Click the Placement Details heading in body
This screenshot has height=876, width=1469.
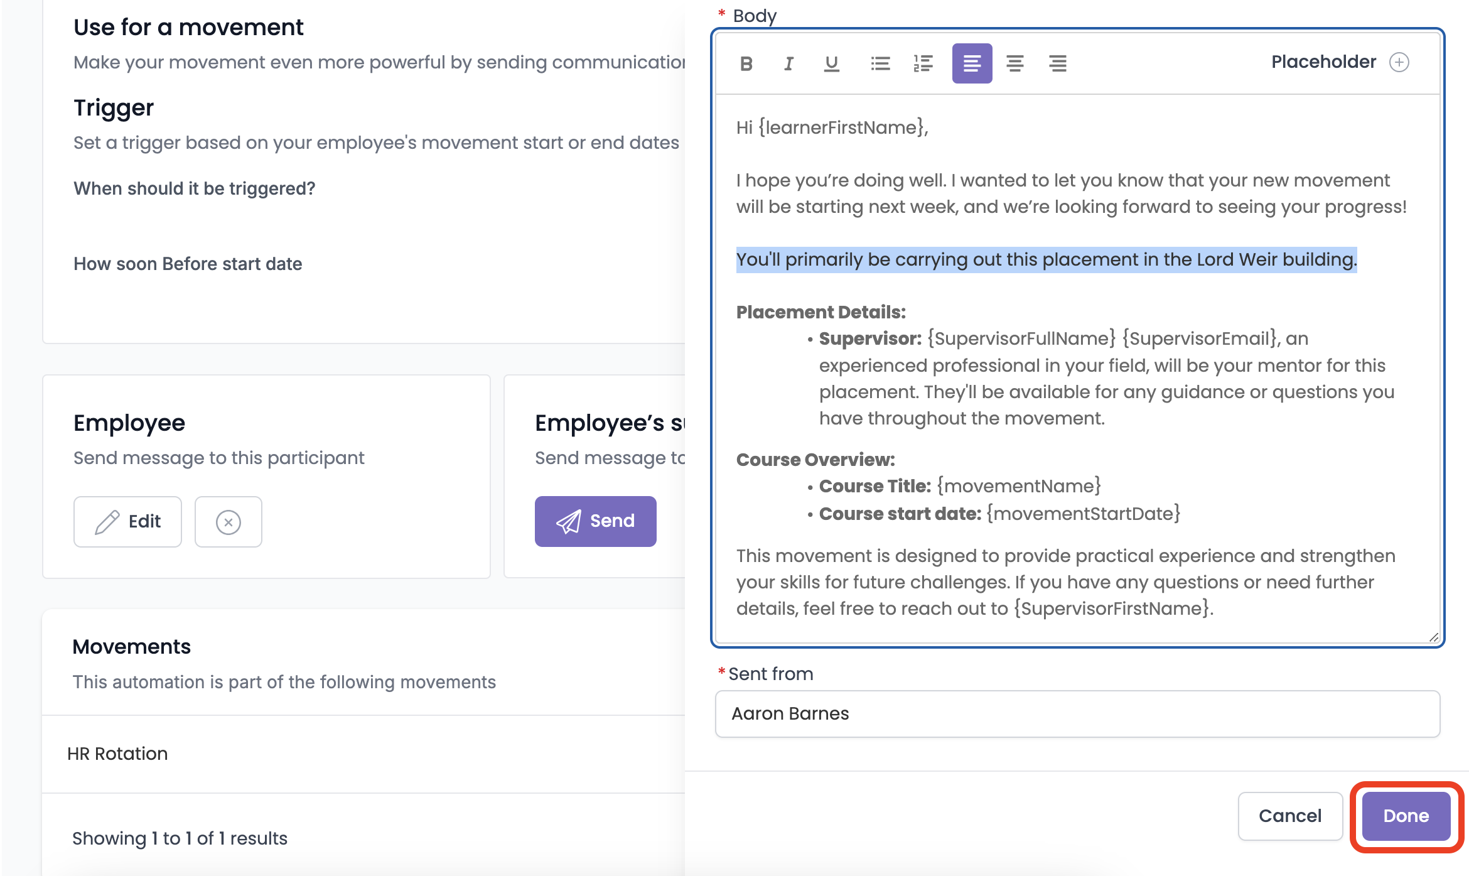coord(821,312)
